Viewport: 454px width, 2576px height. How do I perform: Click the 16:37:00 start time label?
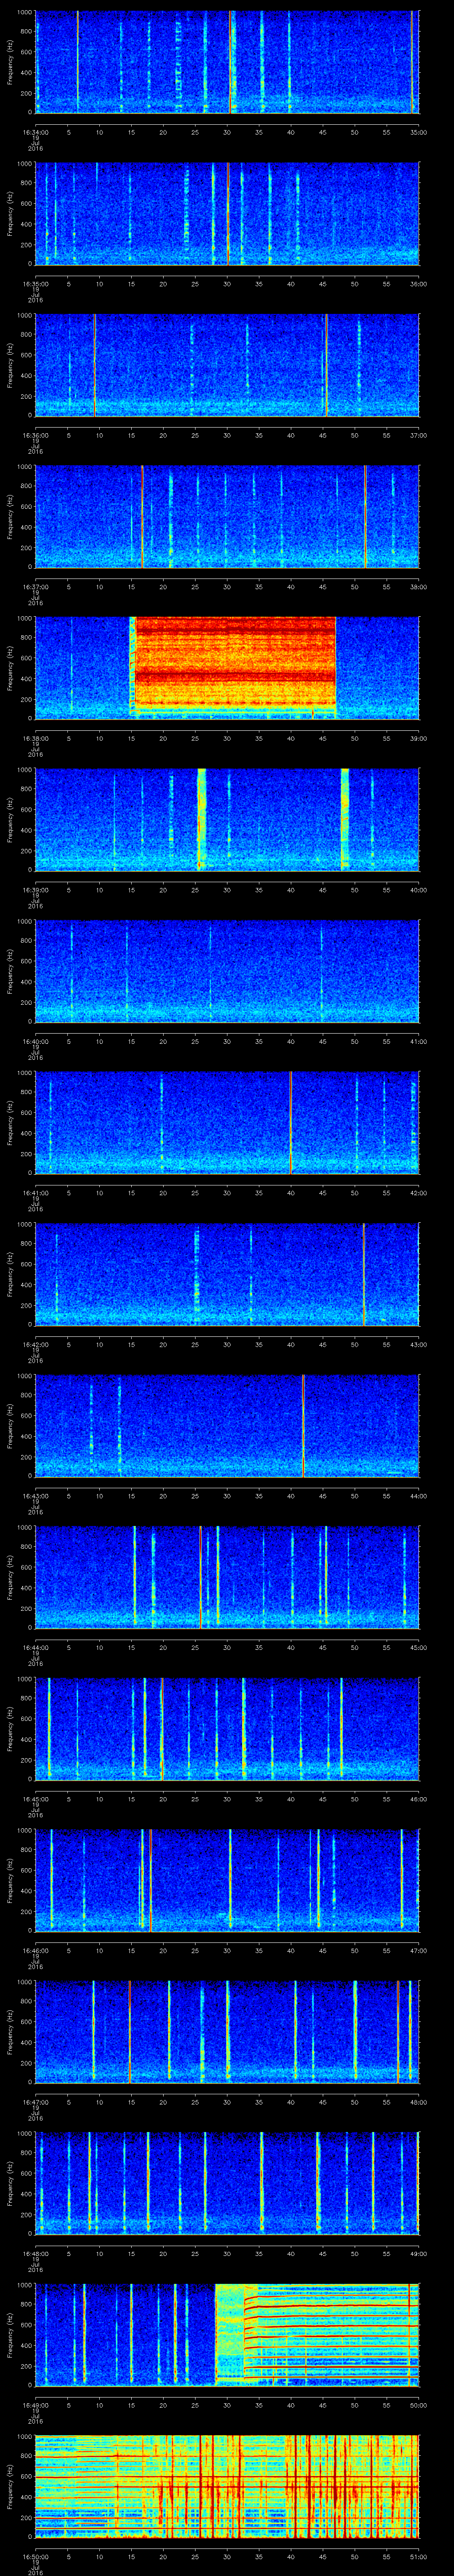coord(35,587)
